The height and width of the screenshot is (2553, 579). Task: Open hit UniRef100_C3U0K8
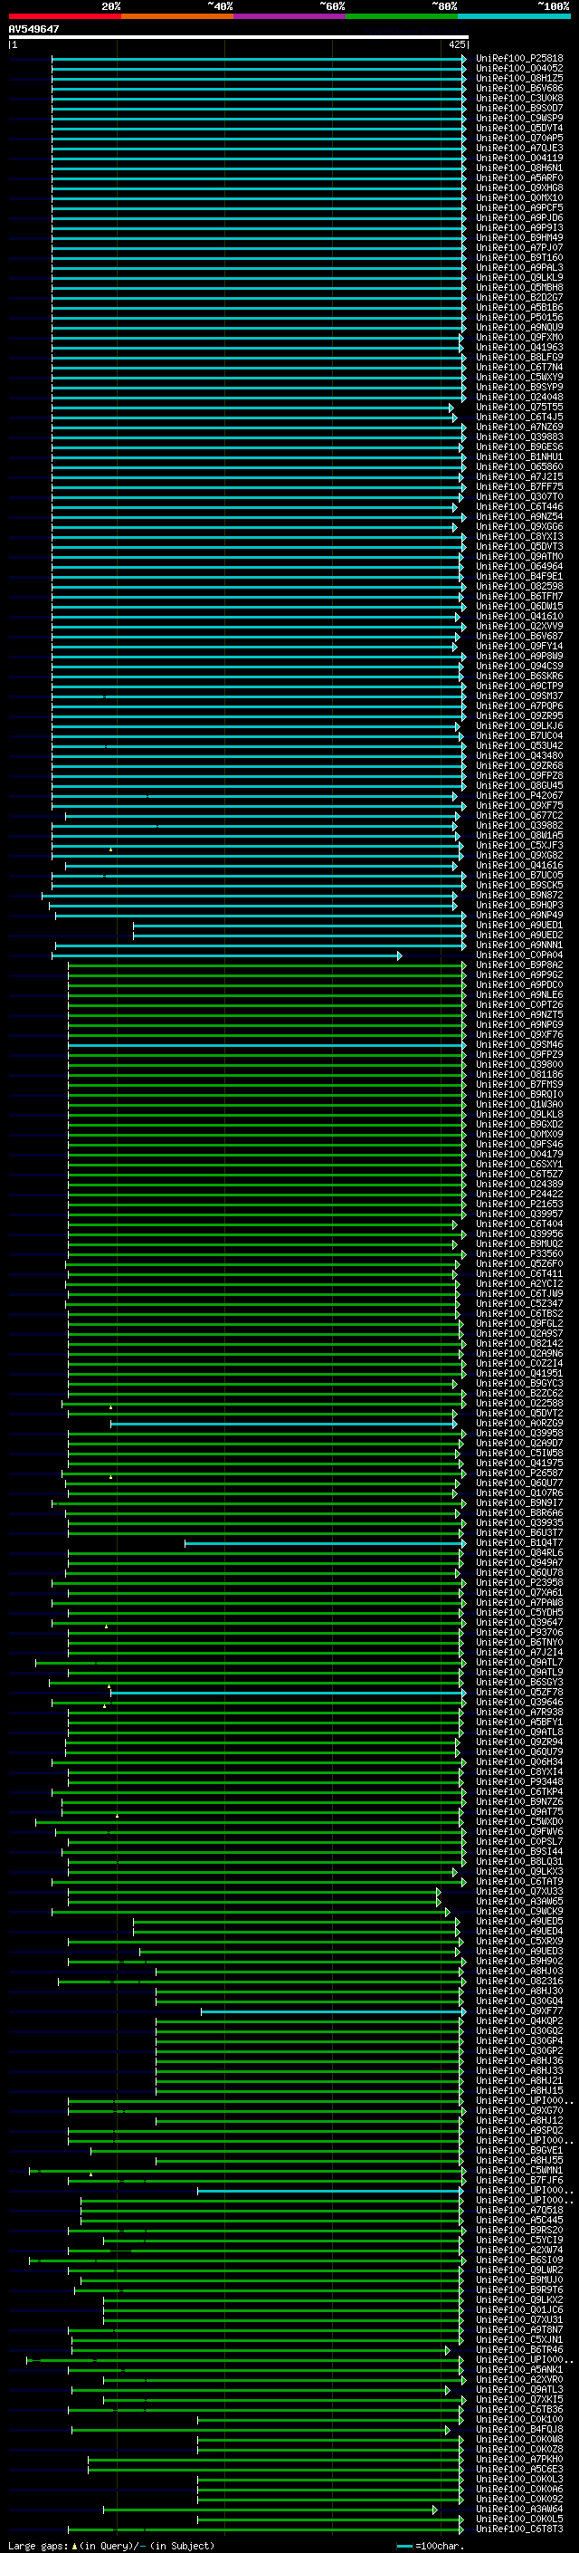point(519,98)
